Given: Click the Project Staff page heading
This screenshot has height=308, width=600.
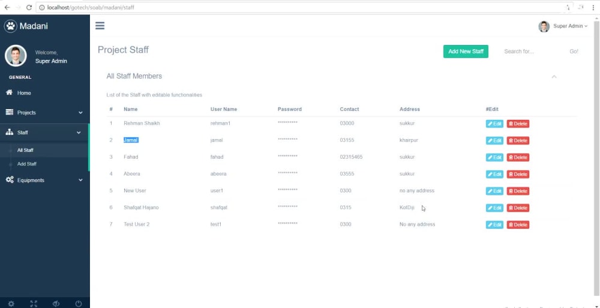Looking at the screenshot, I should click(x=123, y=50).
